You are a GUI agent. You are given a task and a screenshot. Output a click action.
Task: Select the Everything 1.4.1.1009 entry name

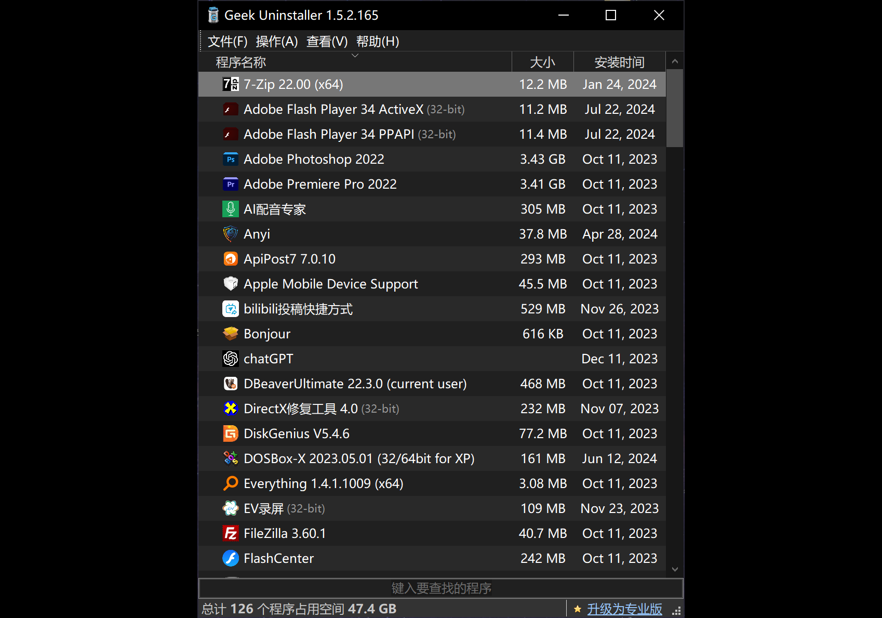pyautogui.click(x=324, y=483)
